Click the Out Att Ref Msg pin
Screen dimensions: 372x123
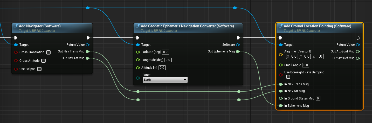pyautogui.click(x=358, y=58)
